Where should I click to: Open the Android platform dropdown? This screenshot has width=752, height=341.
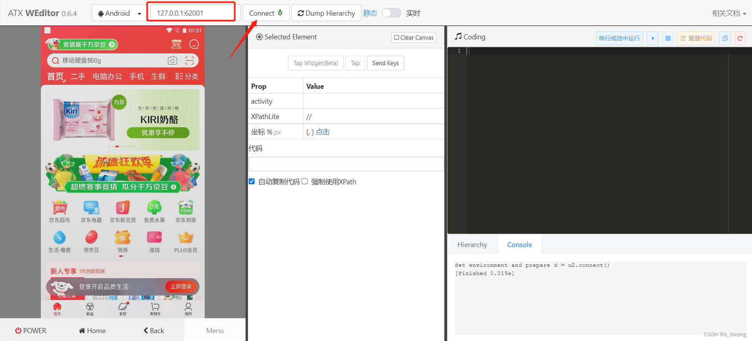119,13
